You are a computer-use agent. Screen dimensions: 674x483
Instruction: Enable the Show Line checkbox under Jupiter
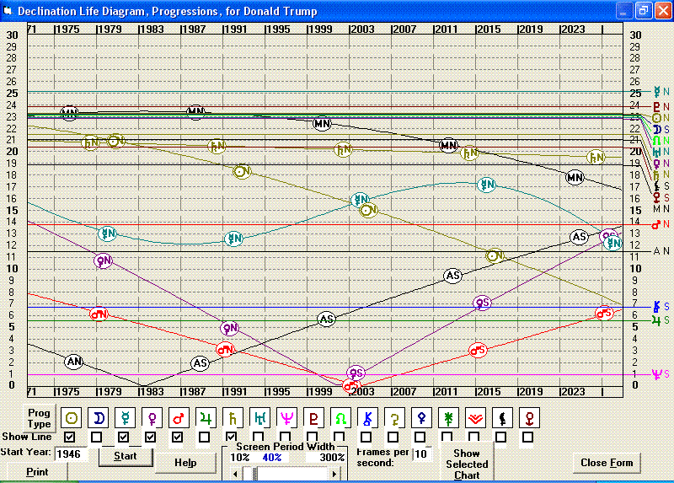pos(204,437)
